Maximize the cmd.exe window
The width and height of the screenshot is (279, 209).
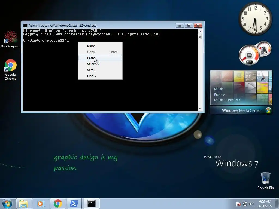(189, 26)
